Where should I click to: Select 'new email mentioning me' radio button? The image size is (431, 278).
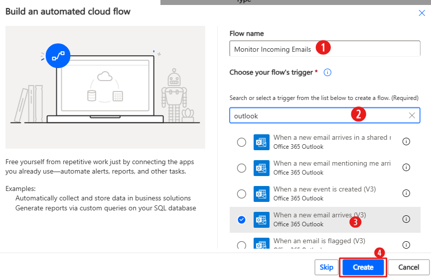[x=242, y=168]
